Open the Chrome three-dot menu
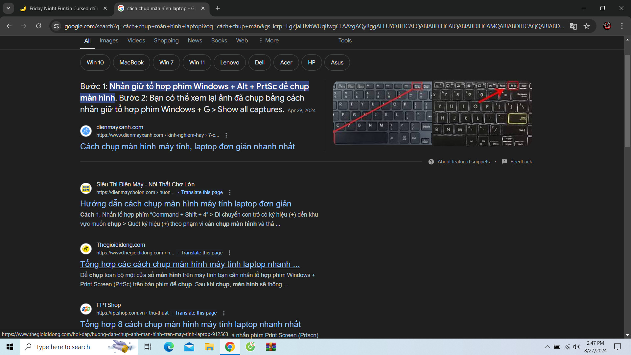 pos(622,26)
